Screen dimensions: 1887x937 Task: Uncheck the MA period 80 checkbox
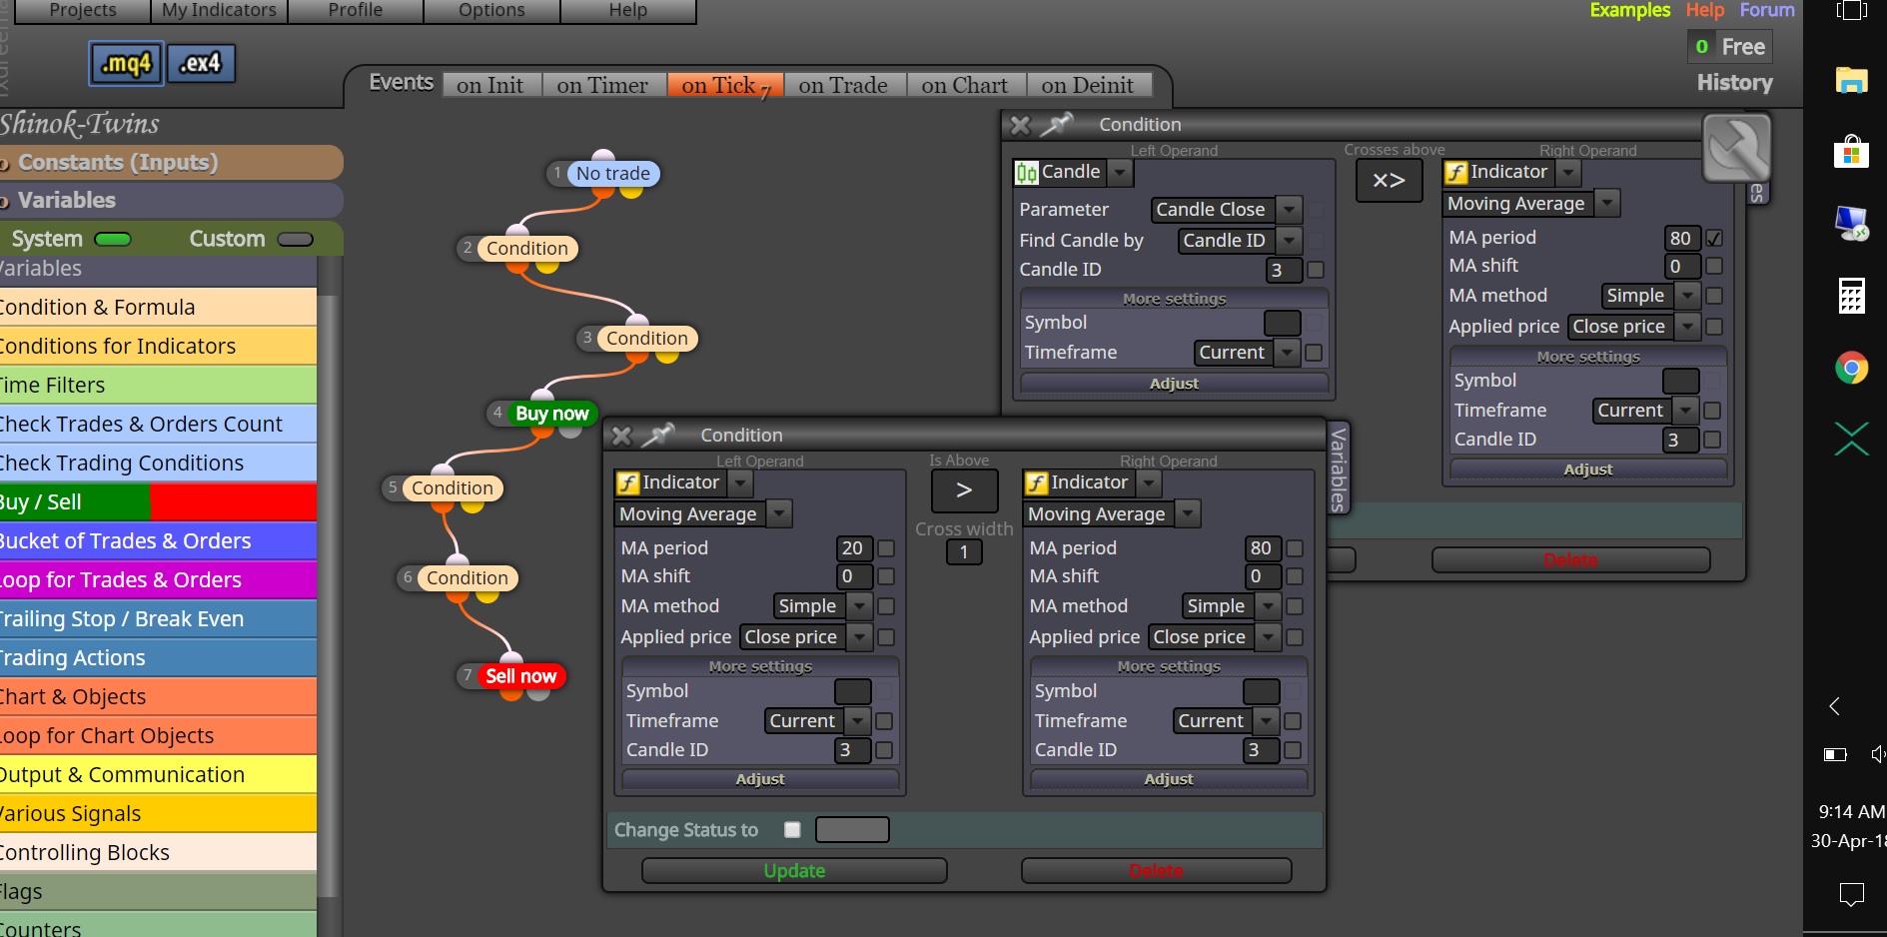[1714, 238]
